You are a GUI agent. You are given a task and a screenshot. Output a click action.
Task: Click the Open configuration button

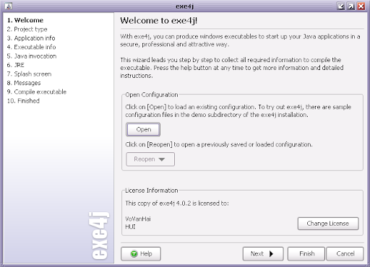pyautogui.click(x=143, y=129)
